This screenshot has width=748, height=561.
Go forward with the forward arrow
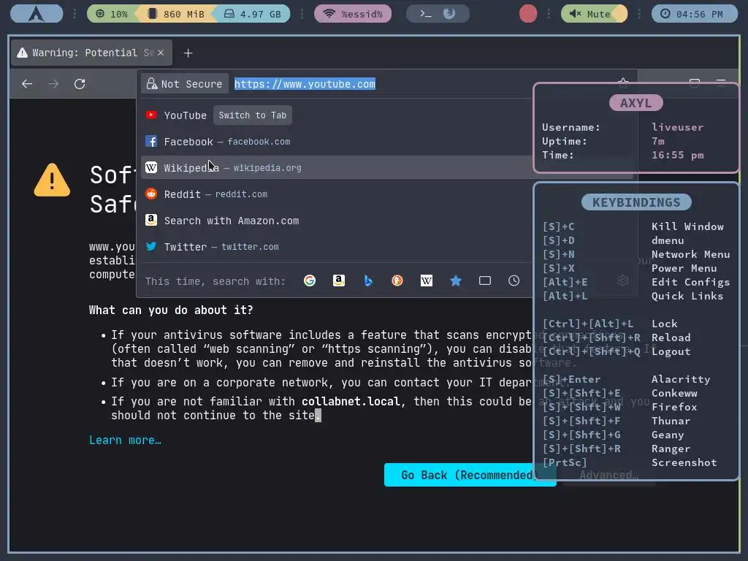(53, 84)
